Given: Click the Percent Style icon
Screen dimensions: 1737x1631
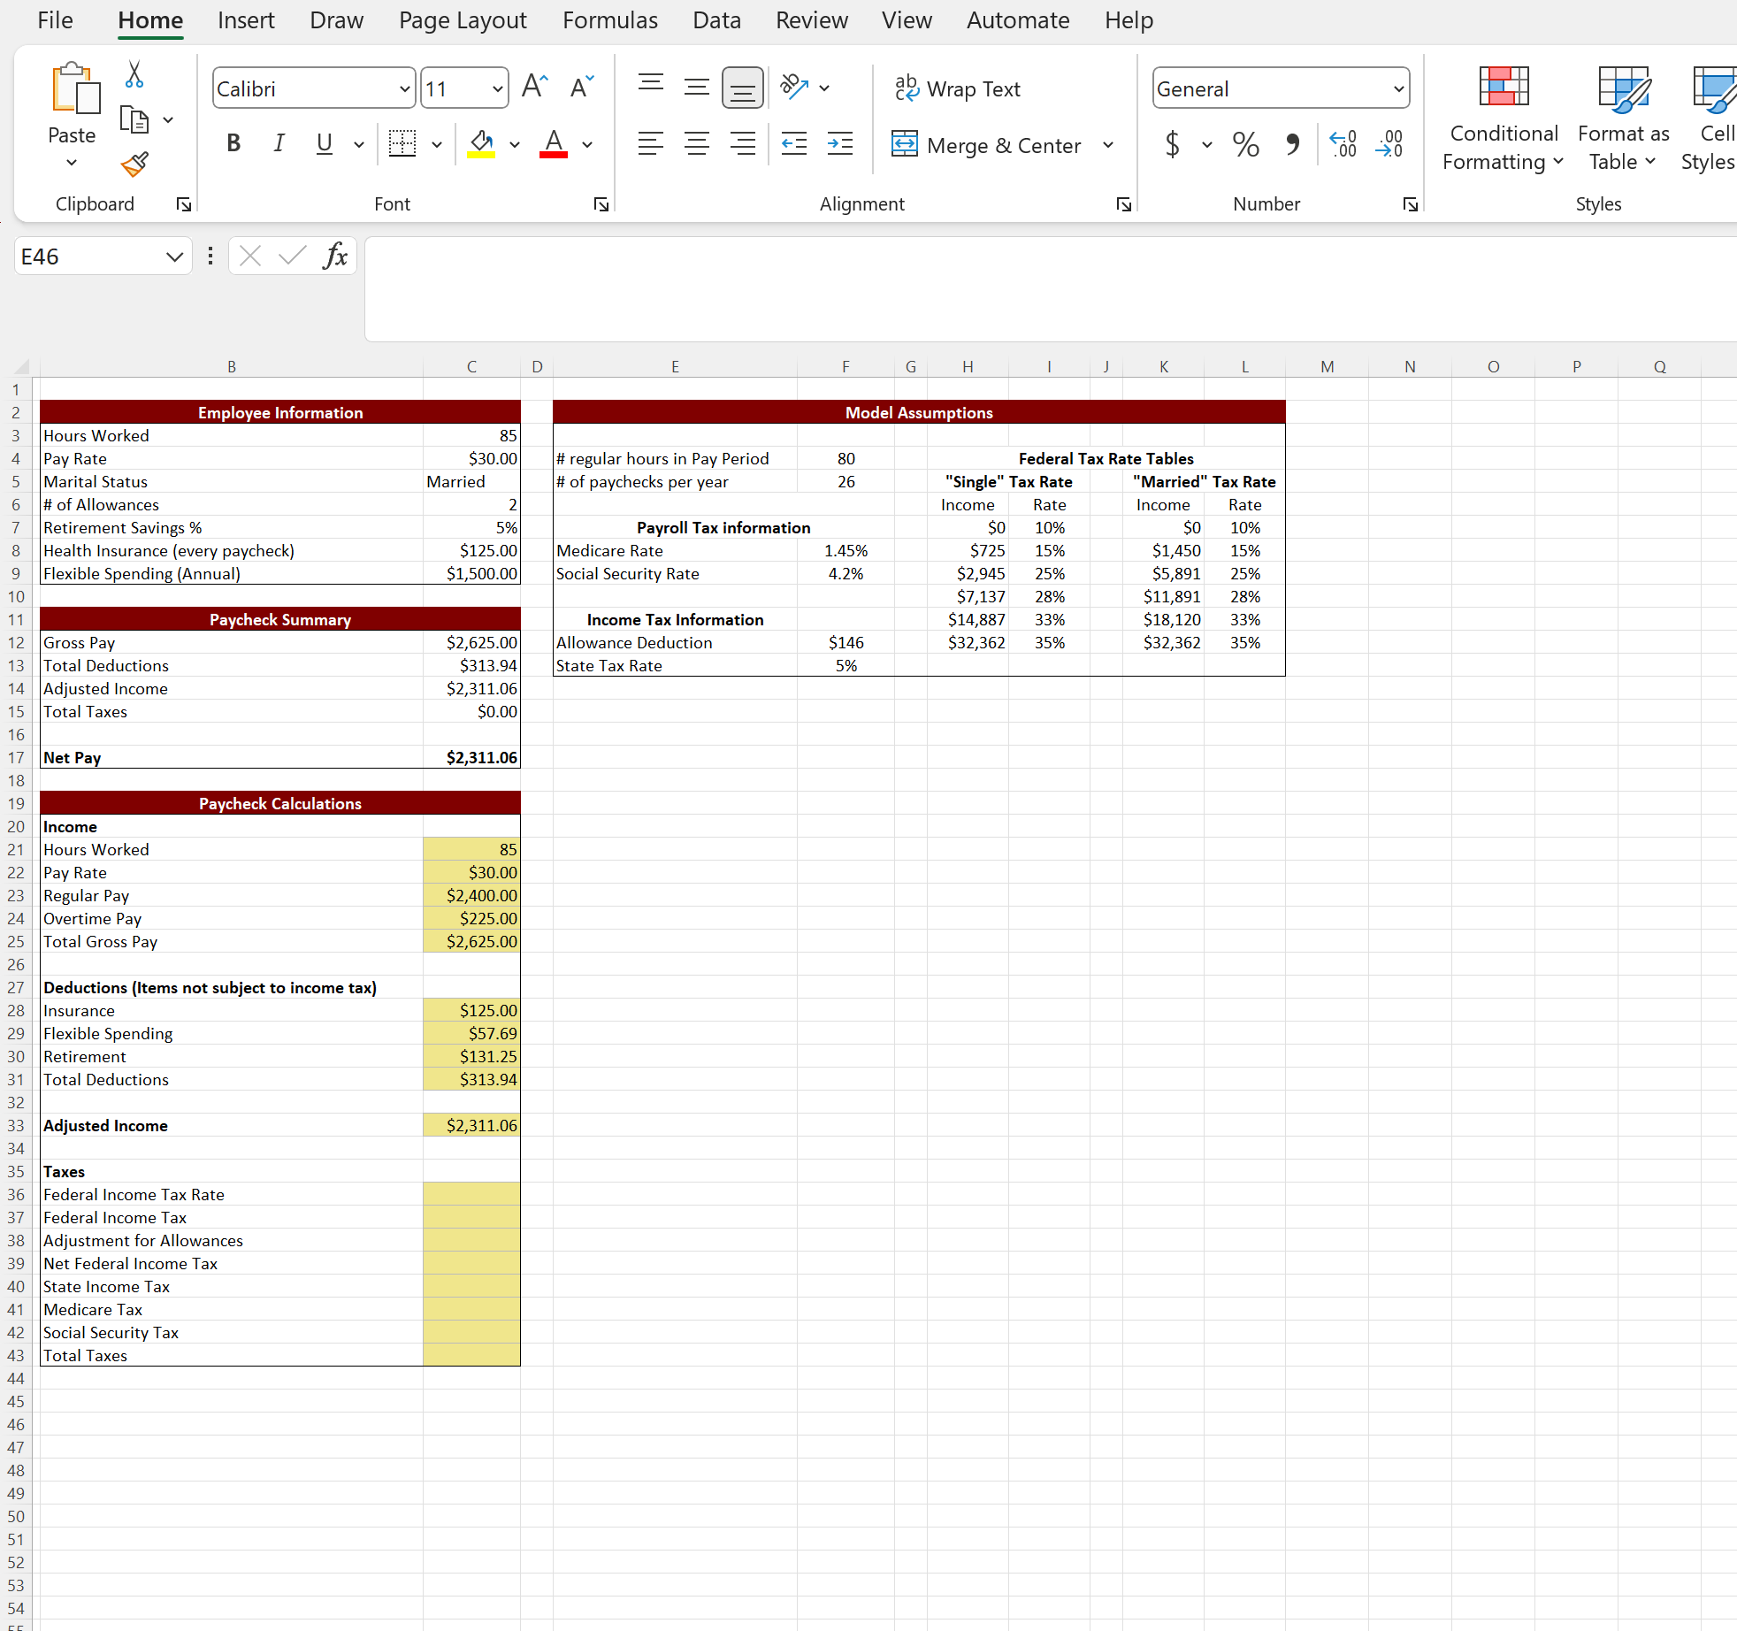Looking at the screenshot, I should 1245,144.
